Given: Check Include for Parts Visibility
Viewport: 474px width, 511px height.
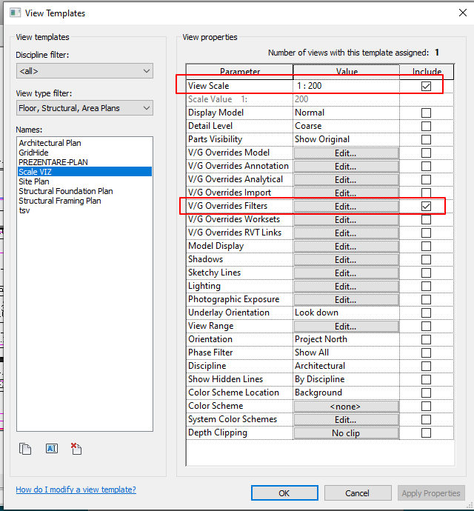Looking at the screenshot, I should [426, 139].
